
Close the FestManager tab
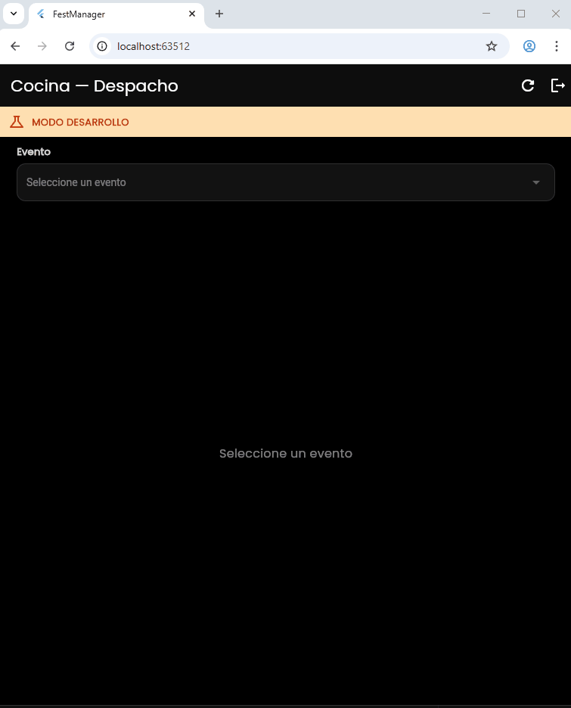(x=192, y=14)
